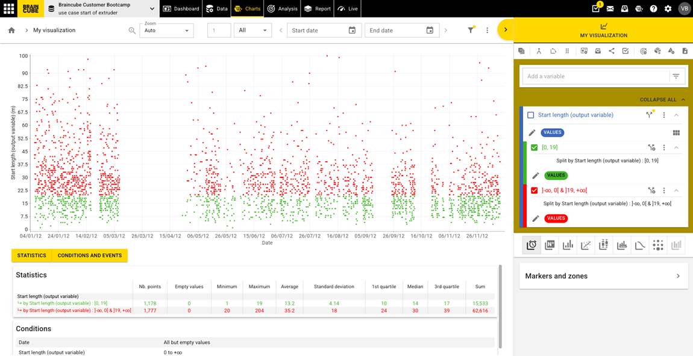This screenshot has height=356, width=693.
Task: Open the filter funnel icon in toolbar
Action: tap(471, 30)
